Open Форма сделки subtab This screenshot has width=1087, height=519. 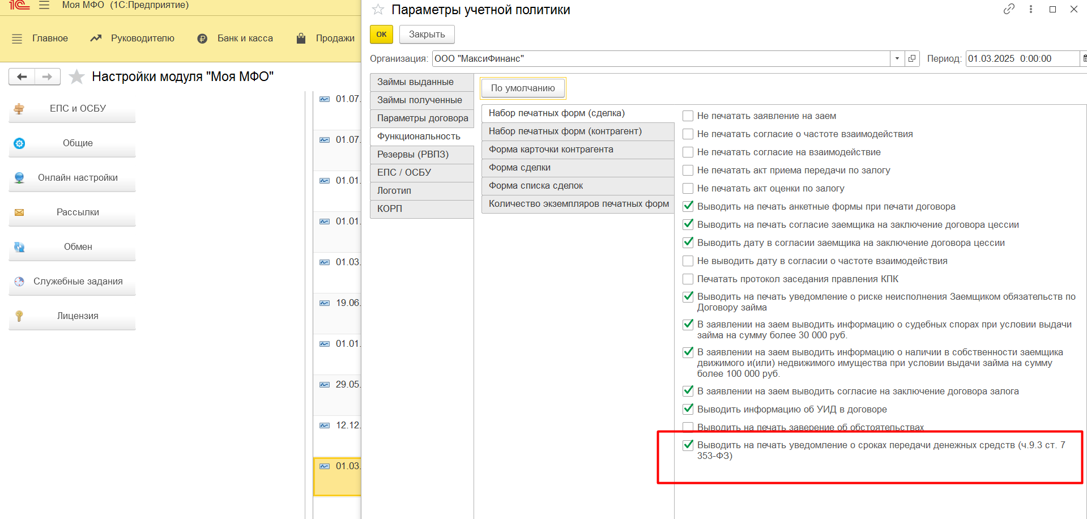[x=578, y=168]
